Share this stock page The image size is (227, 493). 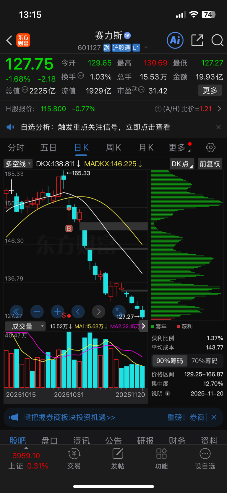pyautogui.click(x=197, y=40)
